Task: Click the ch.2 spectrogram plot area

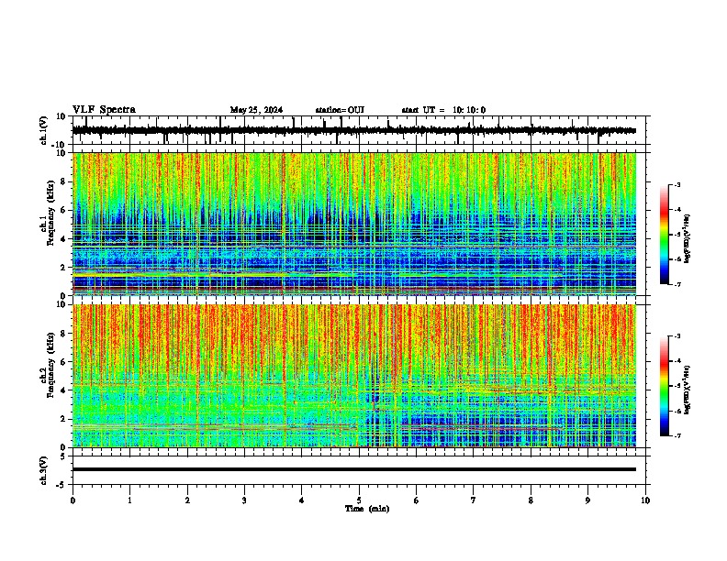Action: tap(354, 376)
